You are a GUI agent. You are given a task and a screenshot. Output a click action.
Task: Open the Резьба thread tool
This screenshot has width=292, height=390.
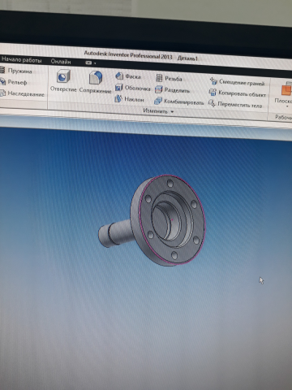pyautogui.click(x=169, y=79)
